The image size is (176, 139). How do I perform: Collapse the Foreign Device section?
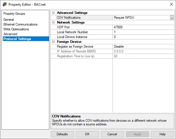[54, 42]
